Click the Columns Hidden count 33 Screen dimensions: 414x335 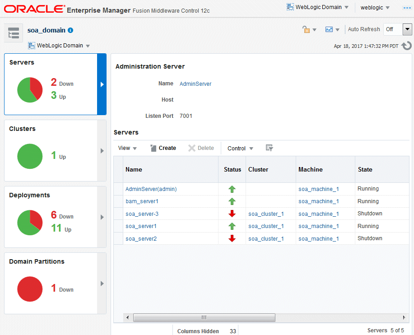[x=233, y=331]
